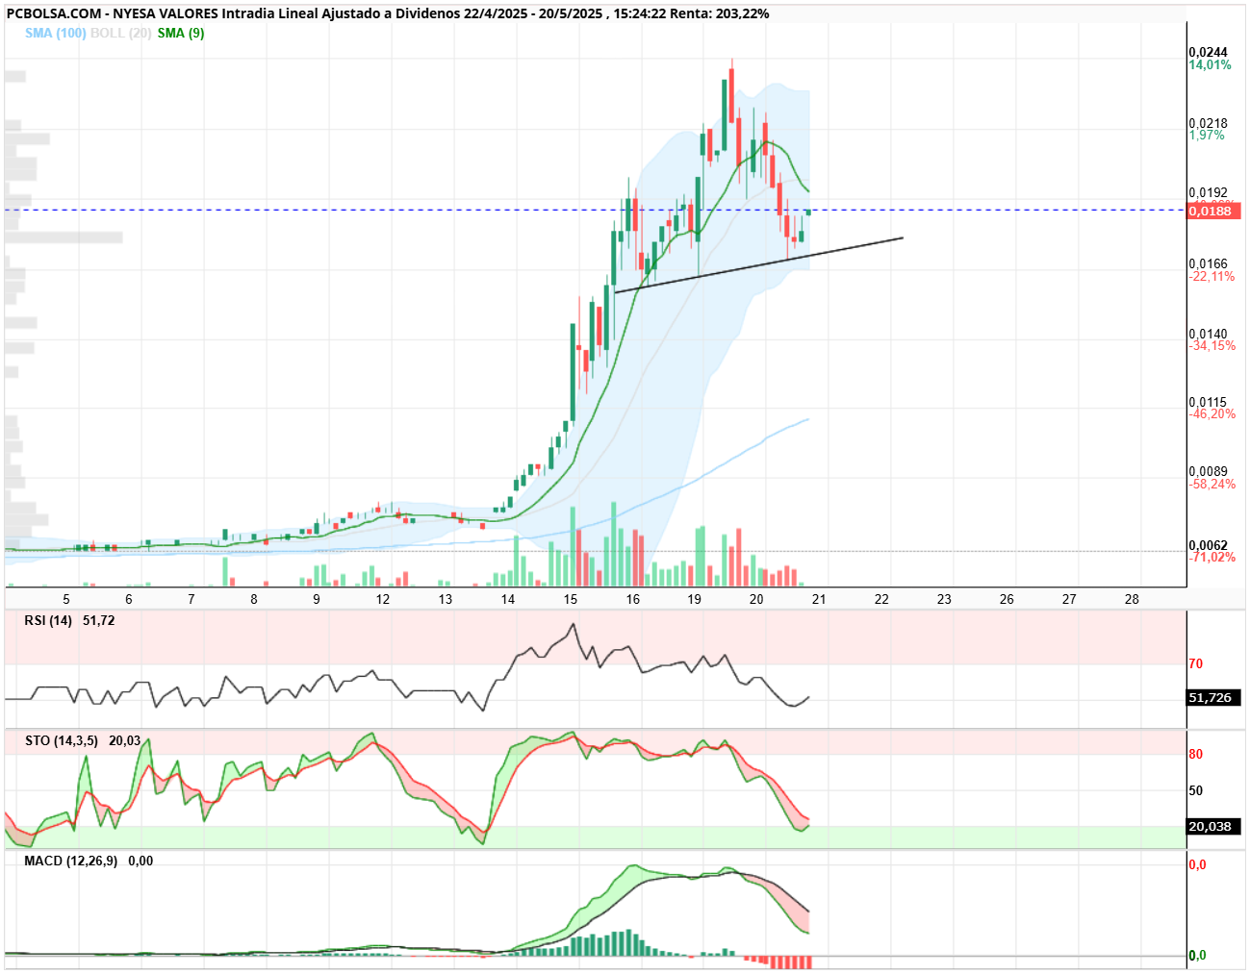Screen dimensions: 1250x974
Task: Click date 22 on the time axis
Action: 881,599
